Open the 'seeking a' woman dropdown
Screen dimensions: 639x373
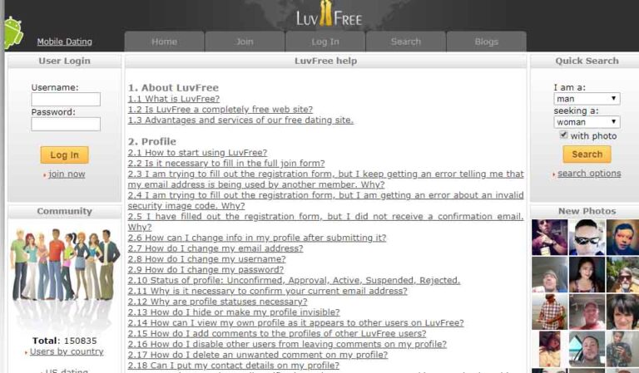tap(587, 122)
